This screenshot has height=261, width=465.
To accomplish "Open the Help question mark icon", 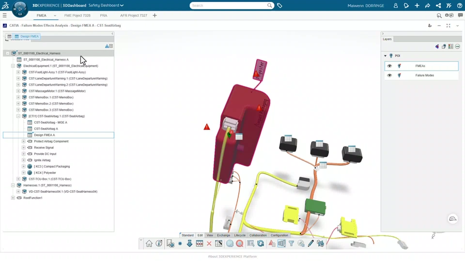I will (459, 5).
